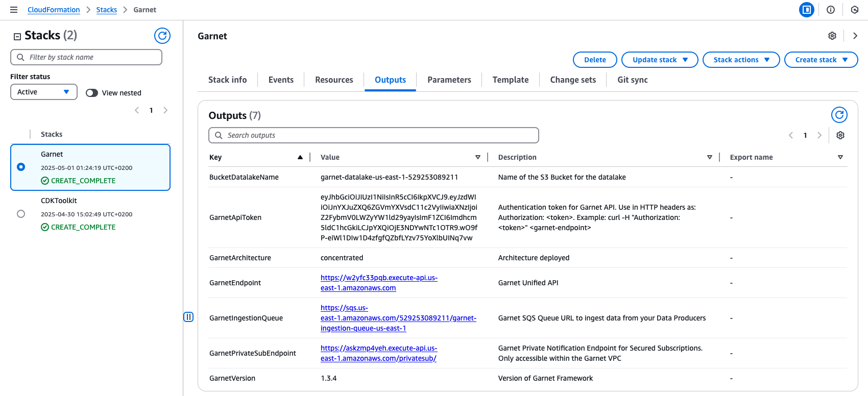Open the Update stack dropdown
Viewport: 868px width, 396px height.
pos(660,60)
